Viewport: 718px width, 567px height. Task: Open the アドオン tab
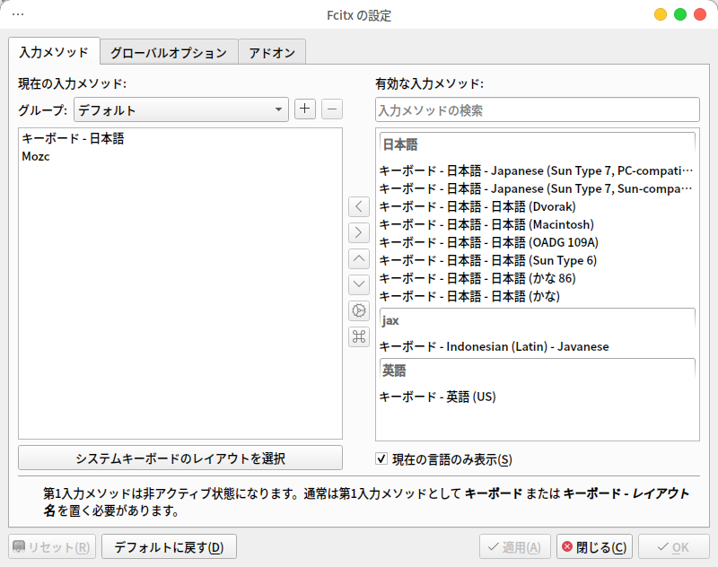coord(272,52)
